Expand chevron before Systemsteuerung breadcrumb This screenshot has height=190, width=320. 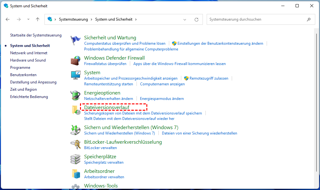pyautogui.click(x=55, y=19)
